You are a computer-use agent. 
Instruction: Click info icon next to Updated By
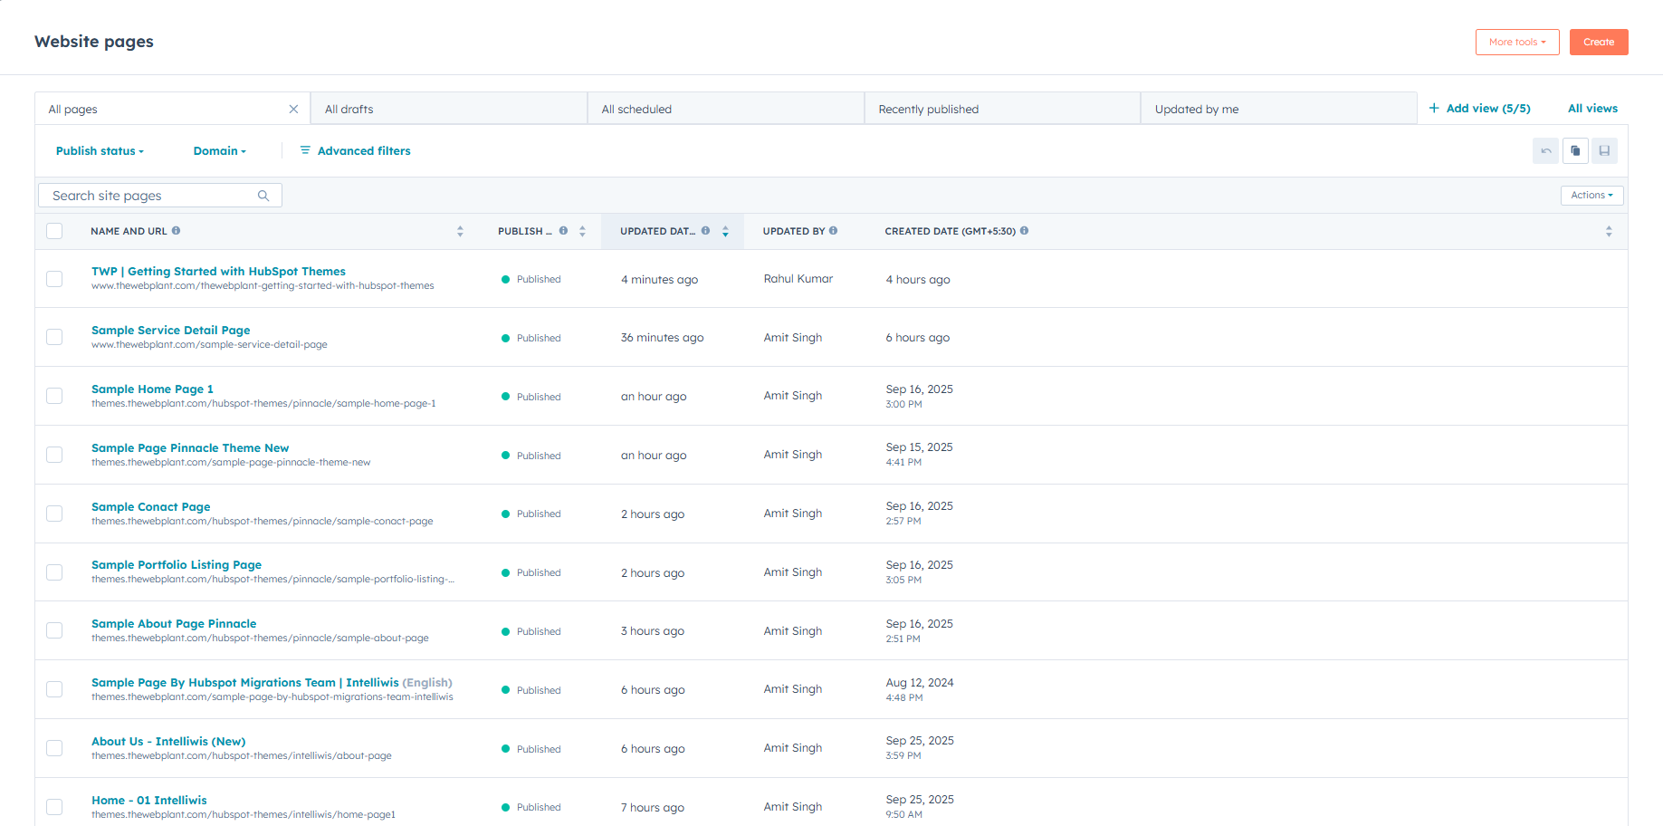tap(833, 231)
